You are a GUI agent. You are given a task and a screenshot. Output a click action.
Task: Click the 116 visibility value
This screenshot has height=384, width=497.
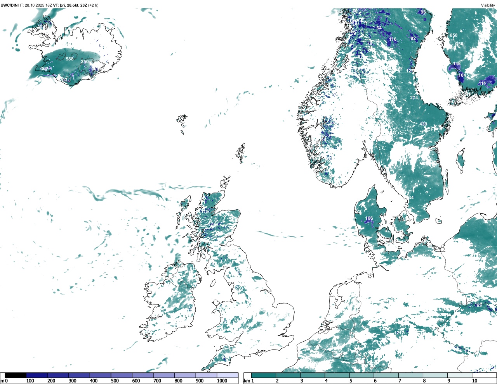[393, 39]
